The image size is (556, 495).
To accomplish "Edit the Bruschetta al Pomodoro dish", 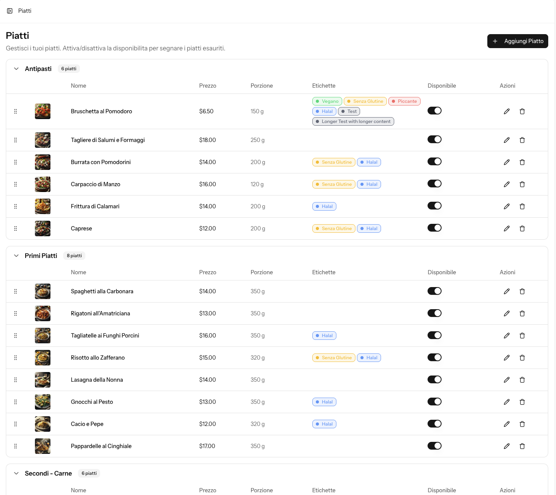I will (507, 111).
